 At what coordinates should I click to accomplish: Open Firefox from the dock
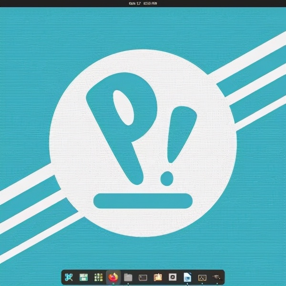click(113, 277)
